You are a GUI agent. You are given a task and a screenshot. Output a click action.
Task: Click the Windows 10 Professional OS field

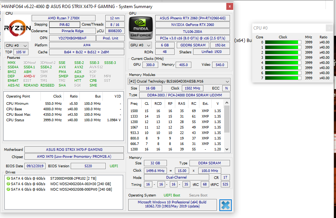pyautogui.click(x=172, y=204)
